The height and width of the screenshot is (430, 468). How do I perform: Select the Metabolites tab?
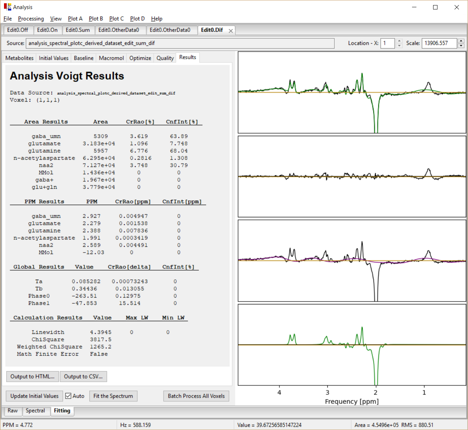click(19, 58)
